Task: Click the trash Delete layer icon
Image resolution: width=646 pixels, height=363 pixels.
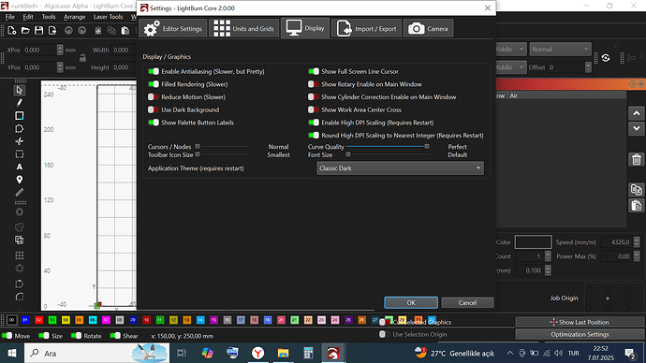Action: coord(637,159)
